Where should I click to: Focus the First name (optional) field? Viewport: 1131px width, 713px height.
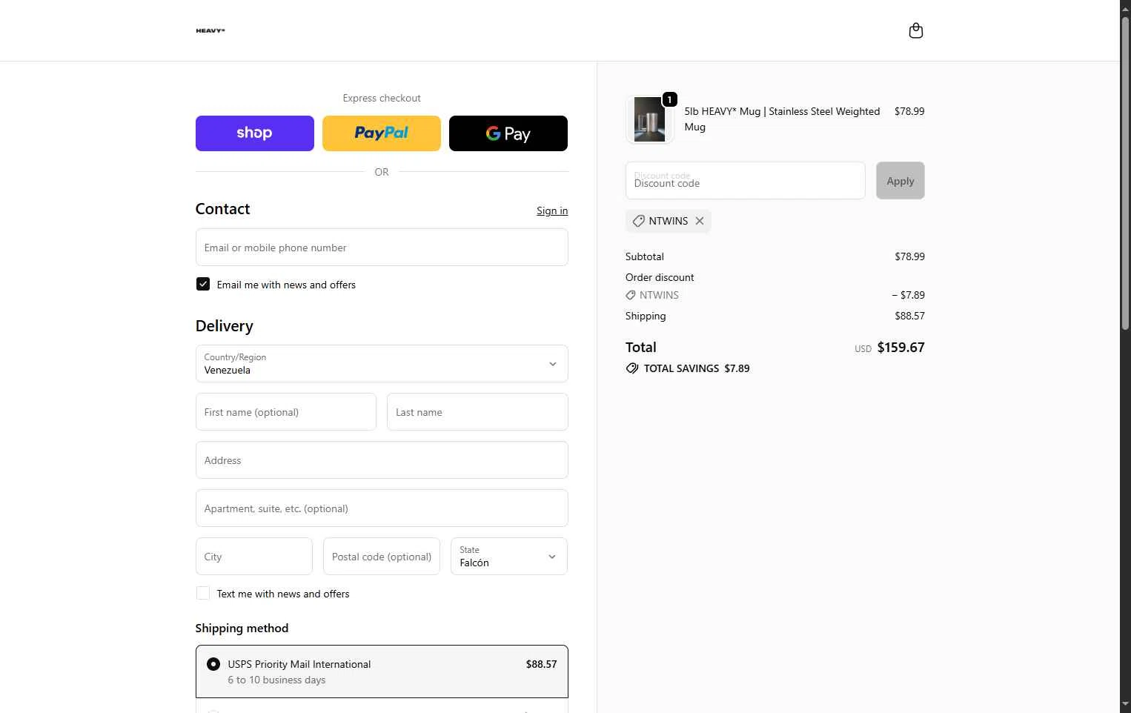286,412
